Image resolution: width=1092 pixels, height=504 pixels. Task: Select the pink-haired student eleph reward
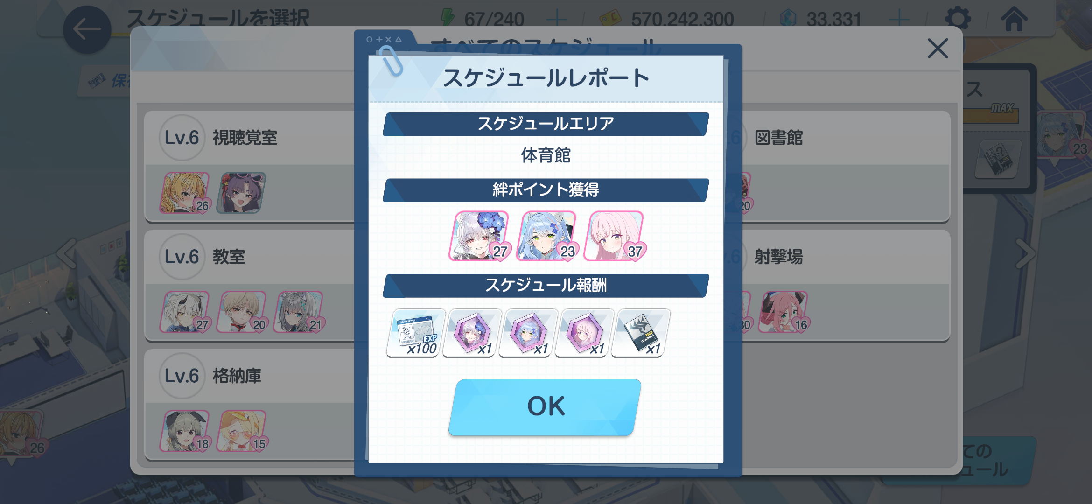click(584, 333)
